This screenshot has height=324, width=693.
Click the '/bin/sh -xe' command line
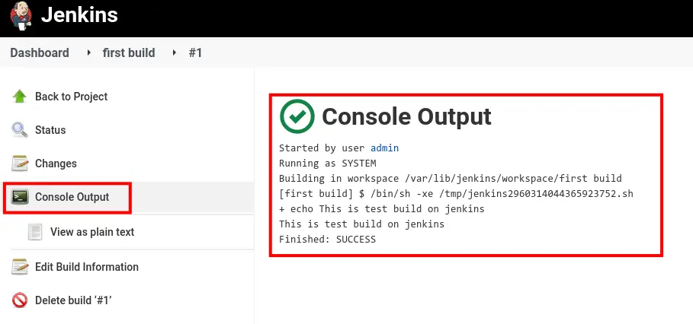pos(456,194)
